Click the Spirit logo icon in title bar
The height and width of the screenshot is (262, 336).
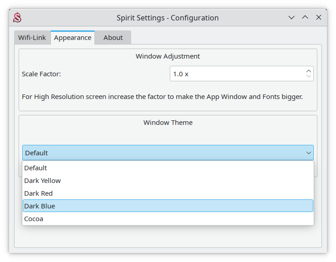(x=17, y=18)
